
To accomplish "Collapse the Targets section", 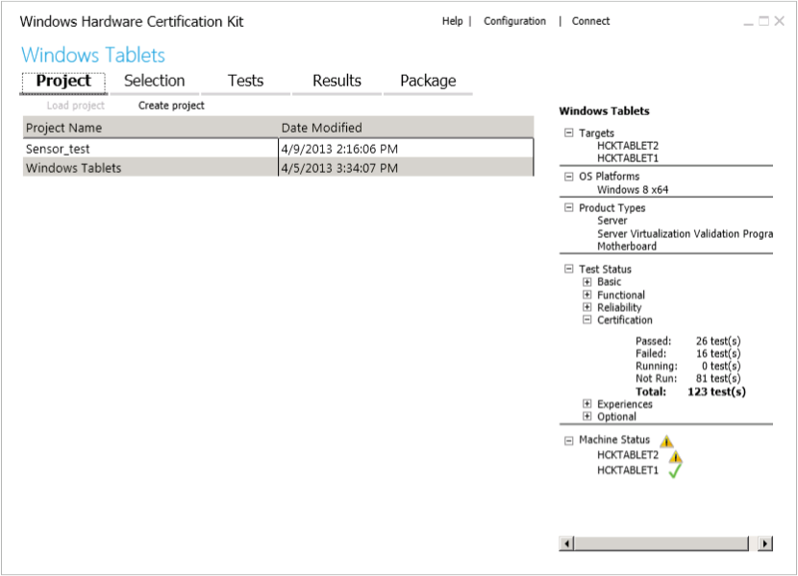I will pos(568,132).
